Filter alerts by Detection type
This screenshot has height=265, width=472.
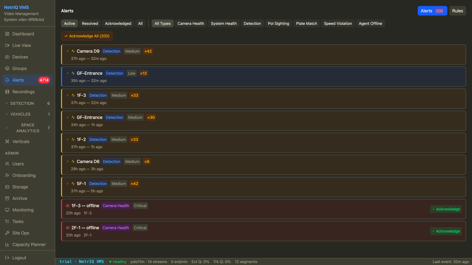click(x=252, y=24)
